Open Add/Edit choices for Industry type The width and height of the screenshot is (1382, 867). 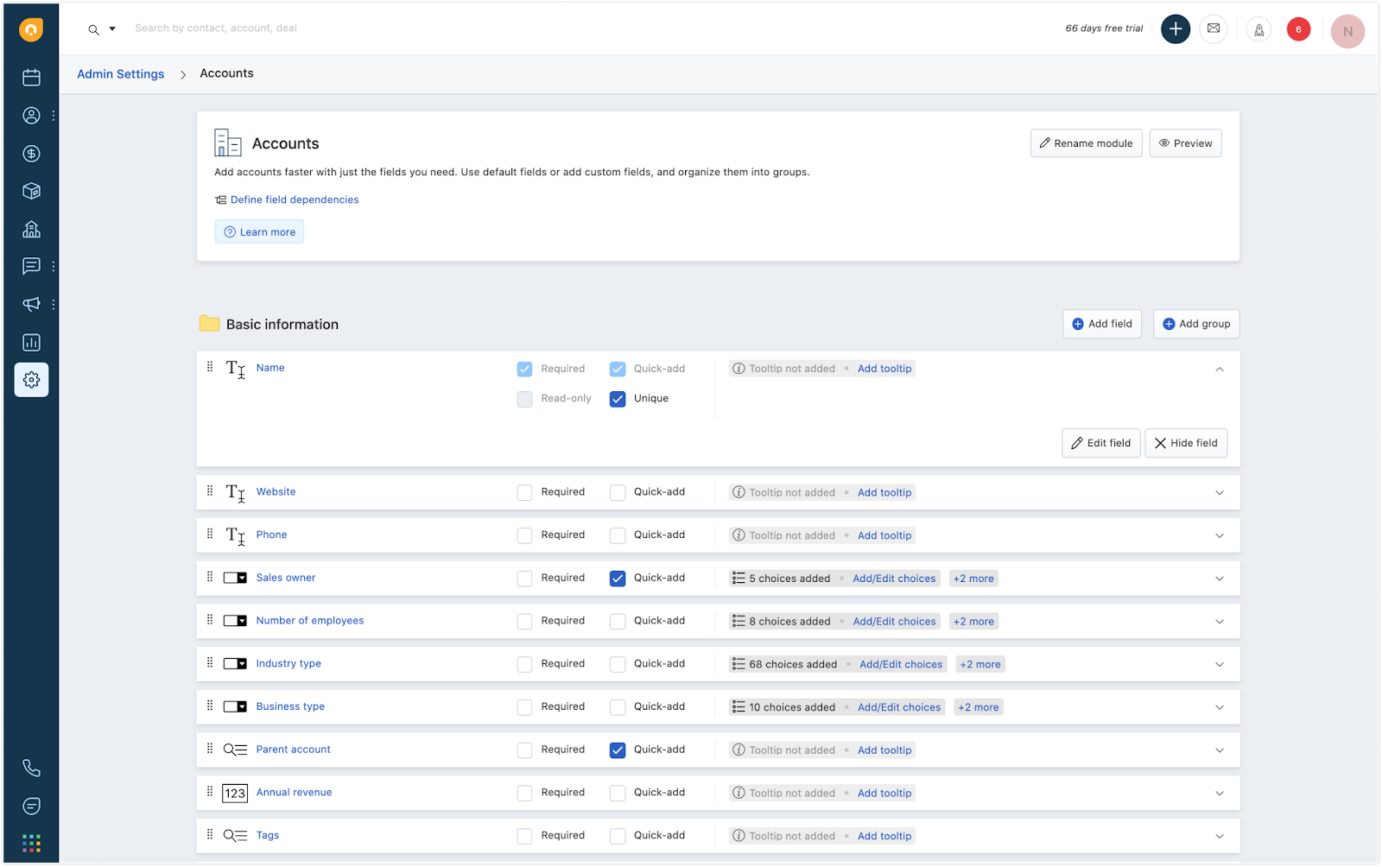(901, 665)
